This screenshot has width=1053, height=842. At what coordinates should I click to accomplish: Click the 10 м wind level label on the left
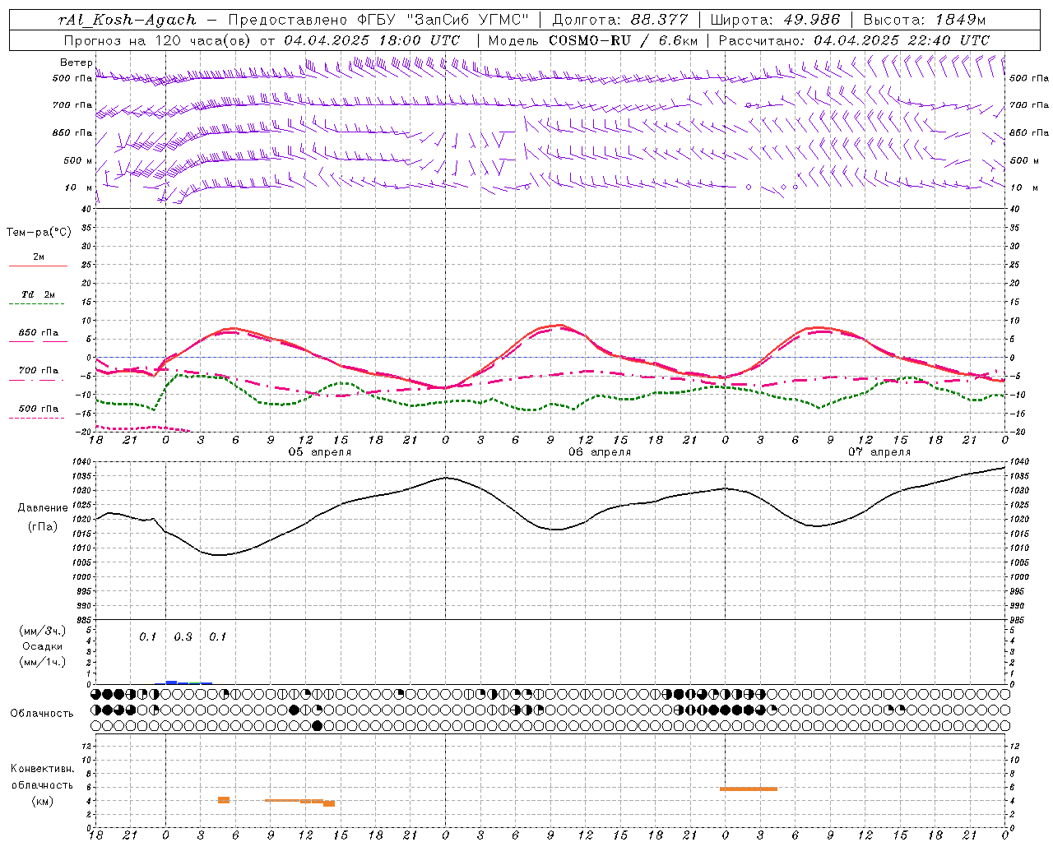tap(79, 187)
